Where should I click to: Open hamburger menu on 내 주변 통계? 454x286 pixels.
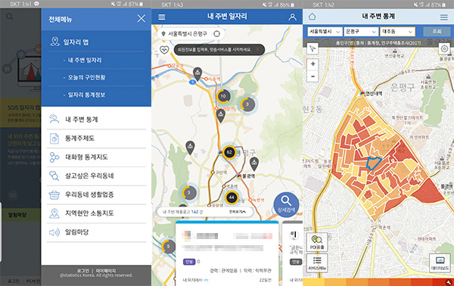pyautogui.click(x=444, y=17)
